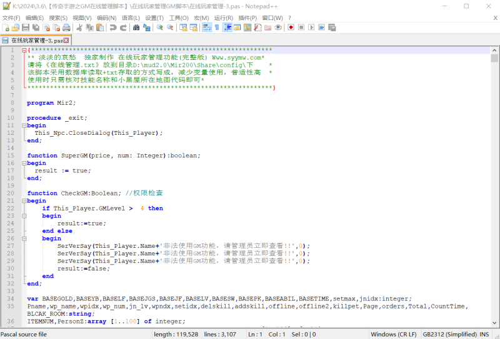This screenshot has height=339, width=500.
Task: Toggle word wrap toolbar button
Action: coord(207,27)
